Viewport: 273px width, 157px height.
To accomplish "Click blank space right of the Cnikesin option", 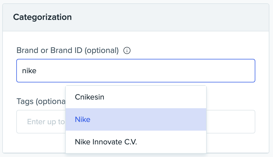I will pos(169,97).
